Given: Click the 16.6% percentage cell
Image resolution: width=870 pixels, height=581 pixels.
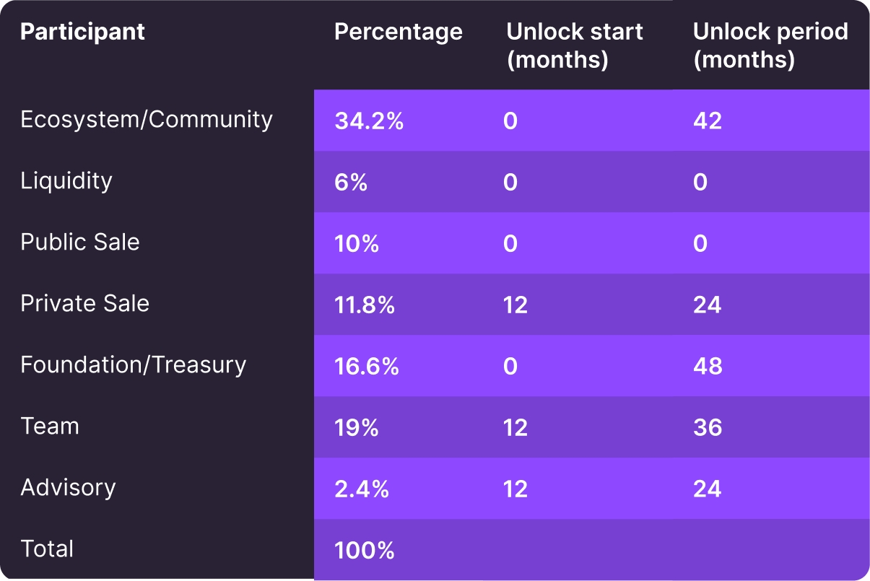Looking at the screenshot, I should pos(367,366).
